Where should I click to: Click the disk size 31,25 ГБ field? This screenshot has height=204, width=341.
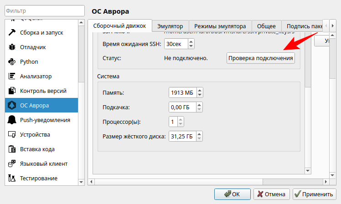coord(182,136)
